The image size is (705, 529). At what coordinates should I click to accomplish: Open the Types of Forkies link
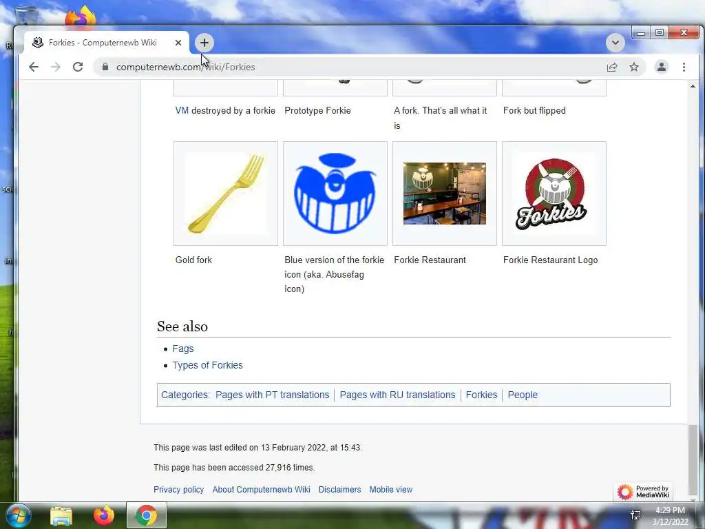(x=207, y=365)
